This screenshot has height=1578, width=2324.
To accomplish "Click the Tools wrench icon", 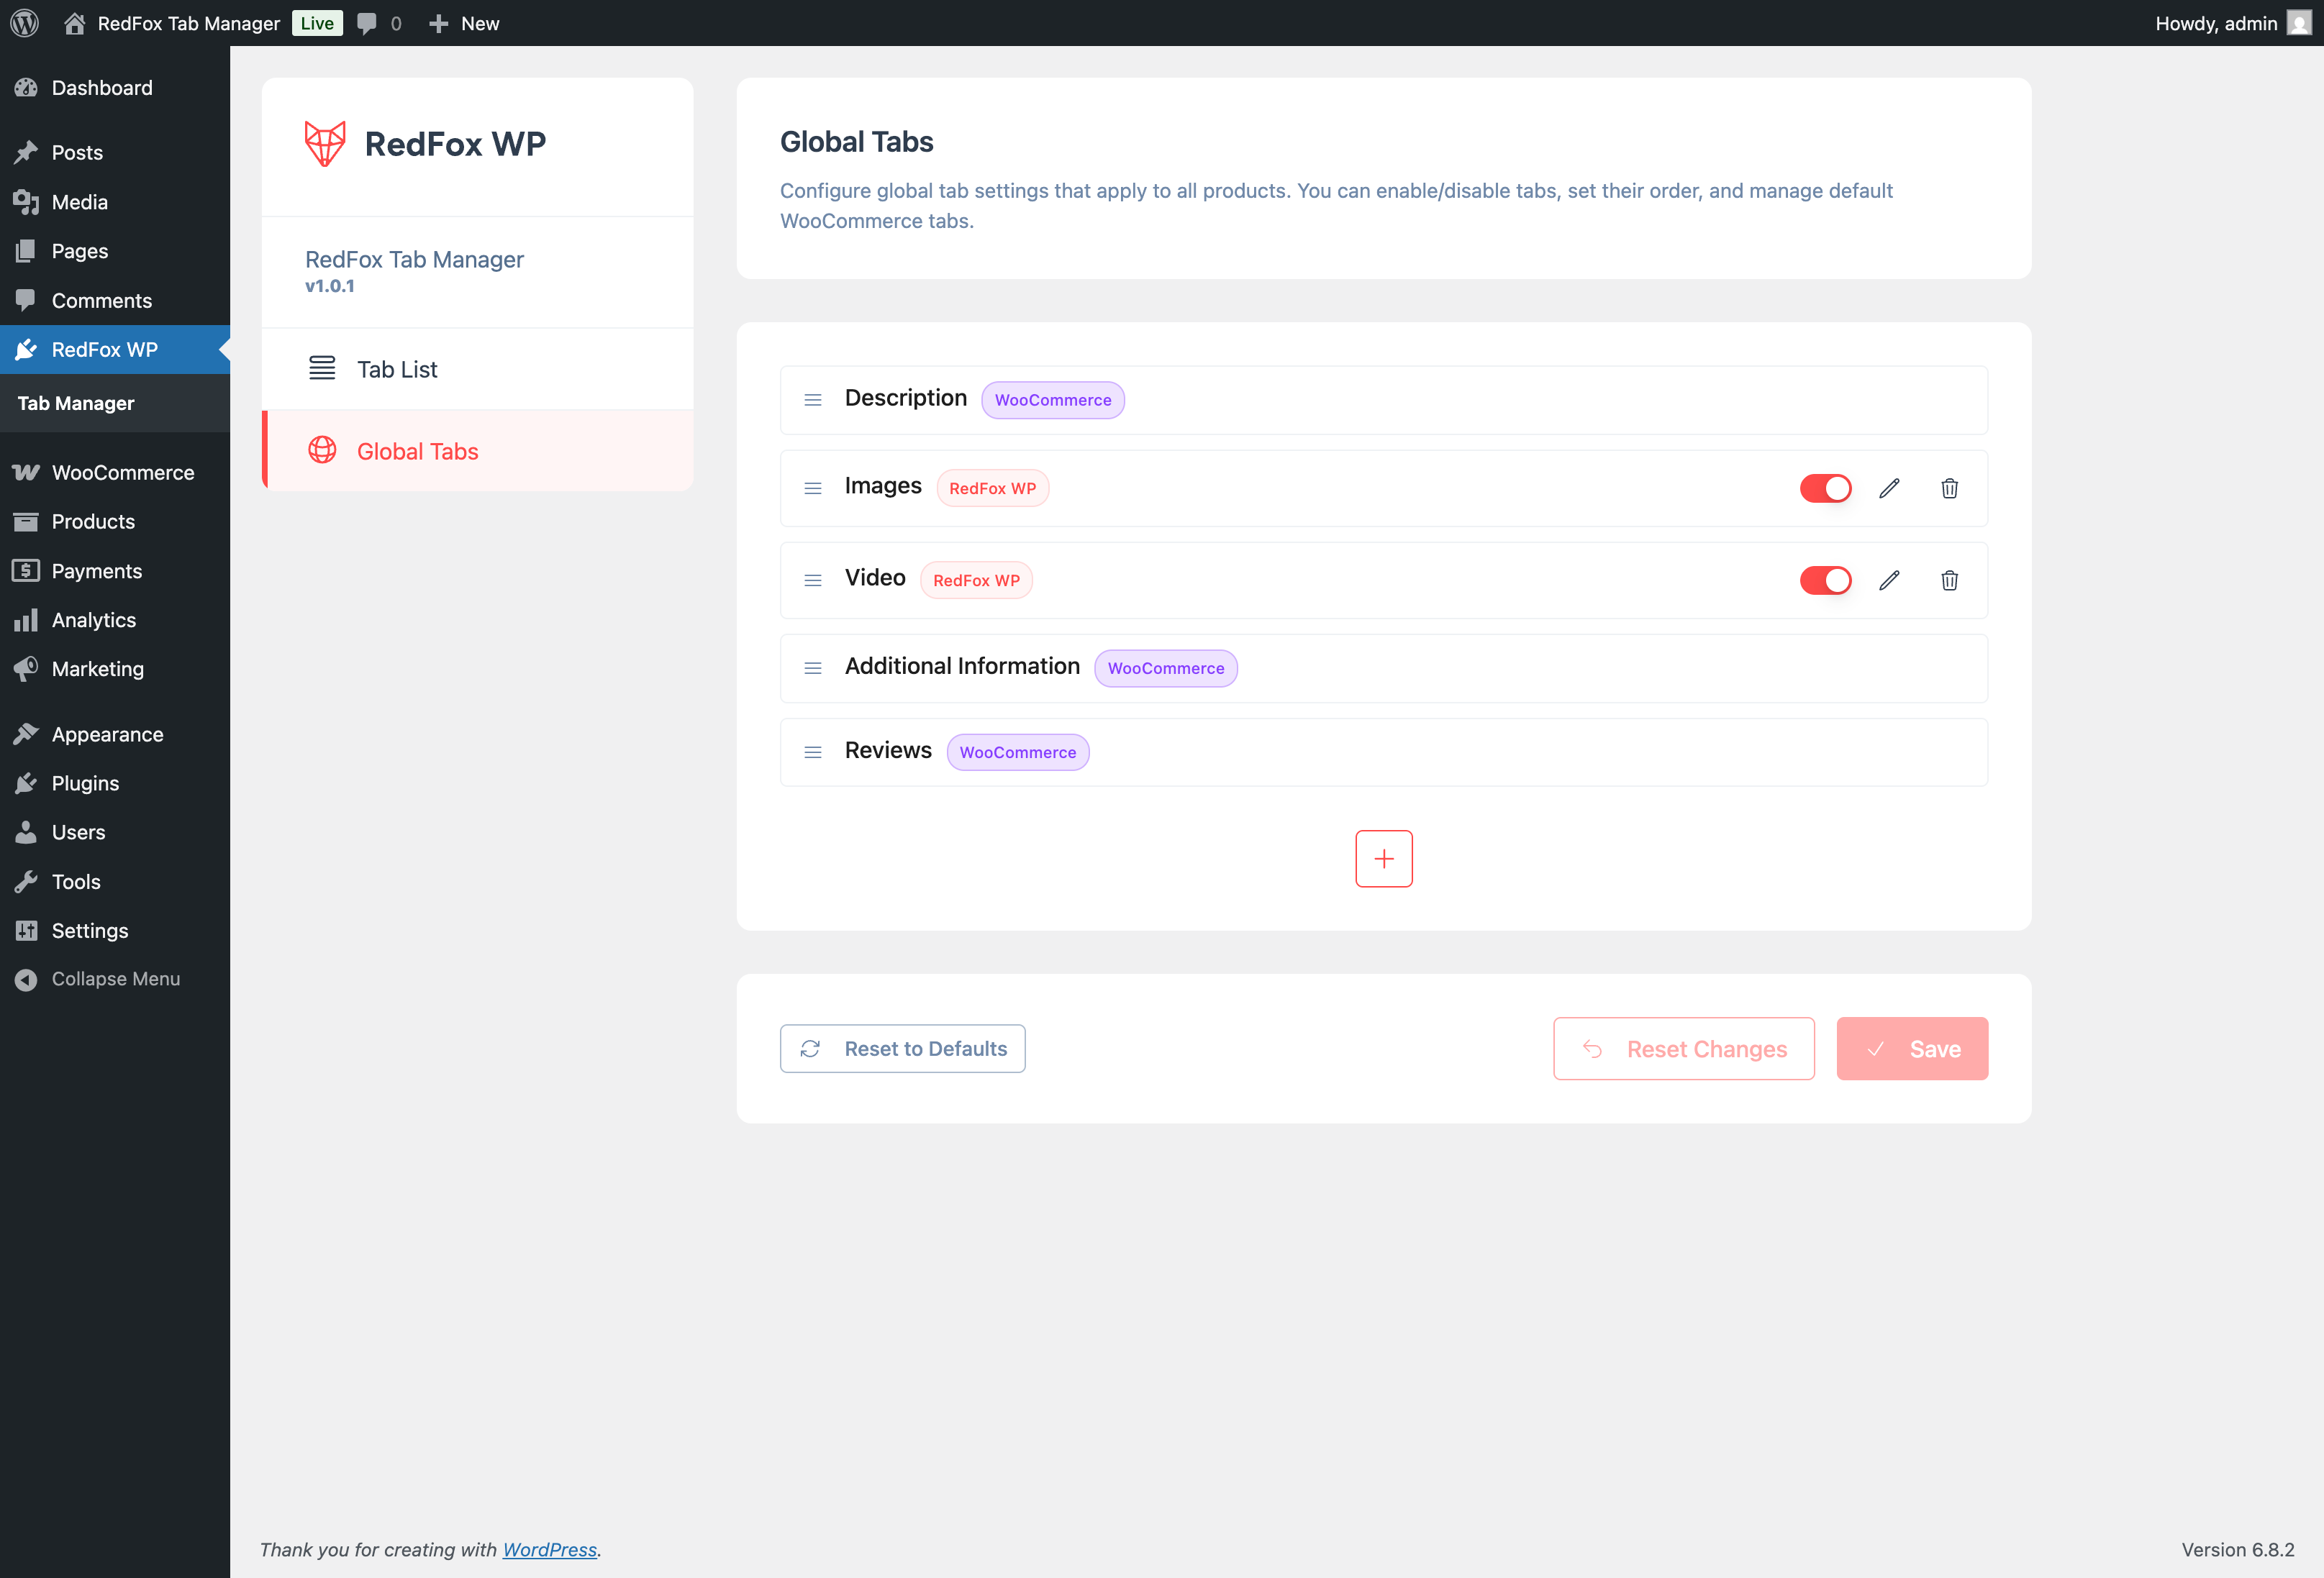I will click(26, 882).
